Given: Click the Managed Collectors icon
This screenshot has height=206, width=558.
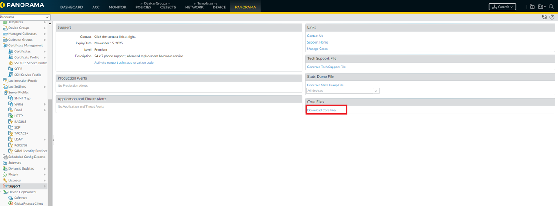Looking at the screenshot, I should click(x=5, y=34).
